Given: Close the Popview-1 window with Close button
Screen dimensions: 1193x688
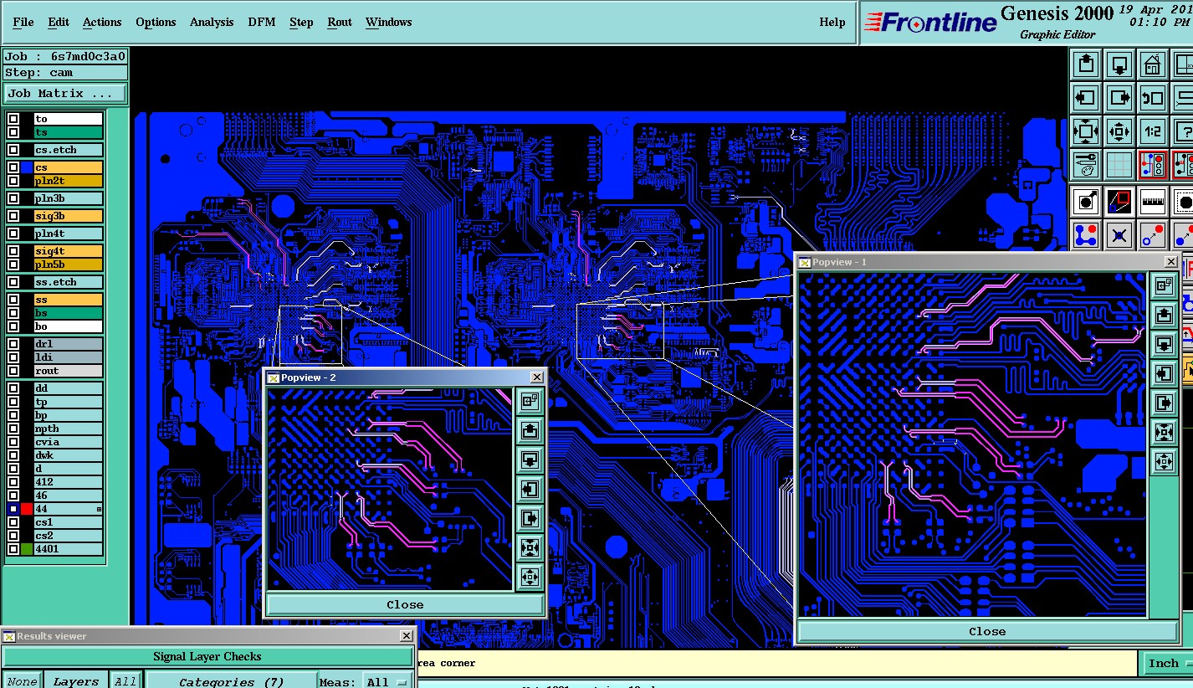Looking at the screenshot, I should (987, 631).
